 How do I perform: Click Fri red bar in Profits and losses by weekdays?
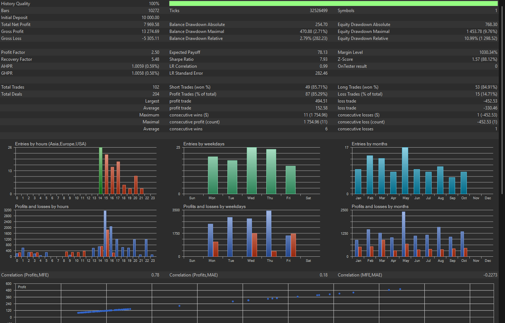pos(293,245)
